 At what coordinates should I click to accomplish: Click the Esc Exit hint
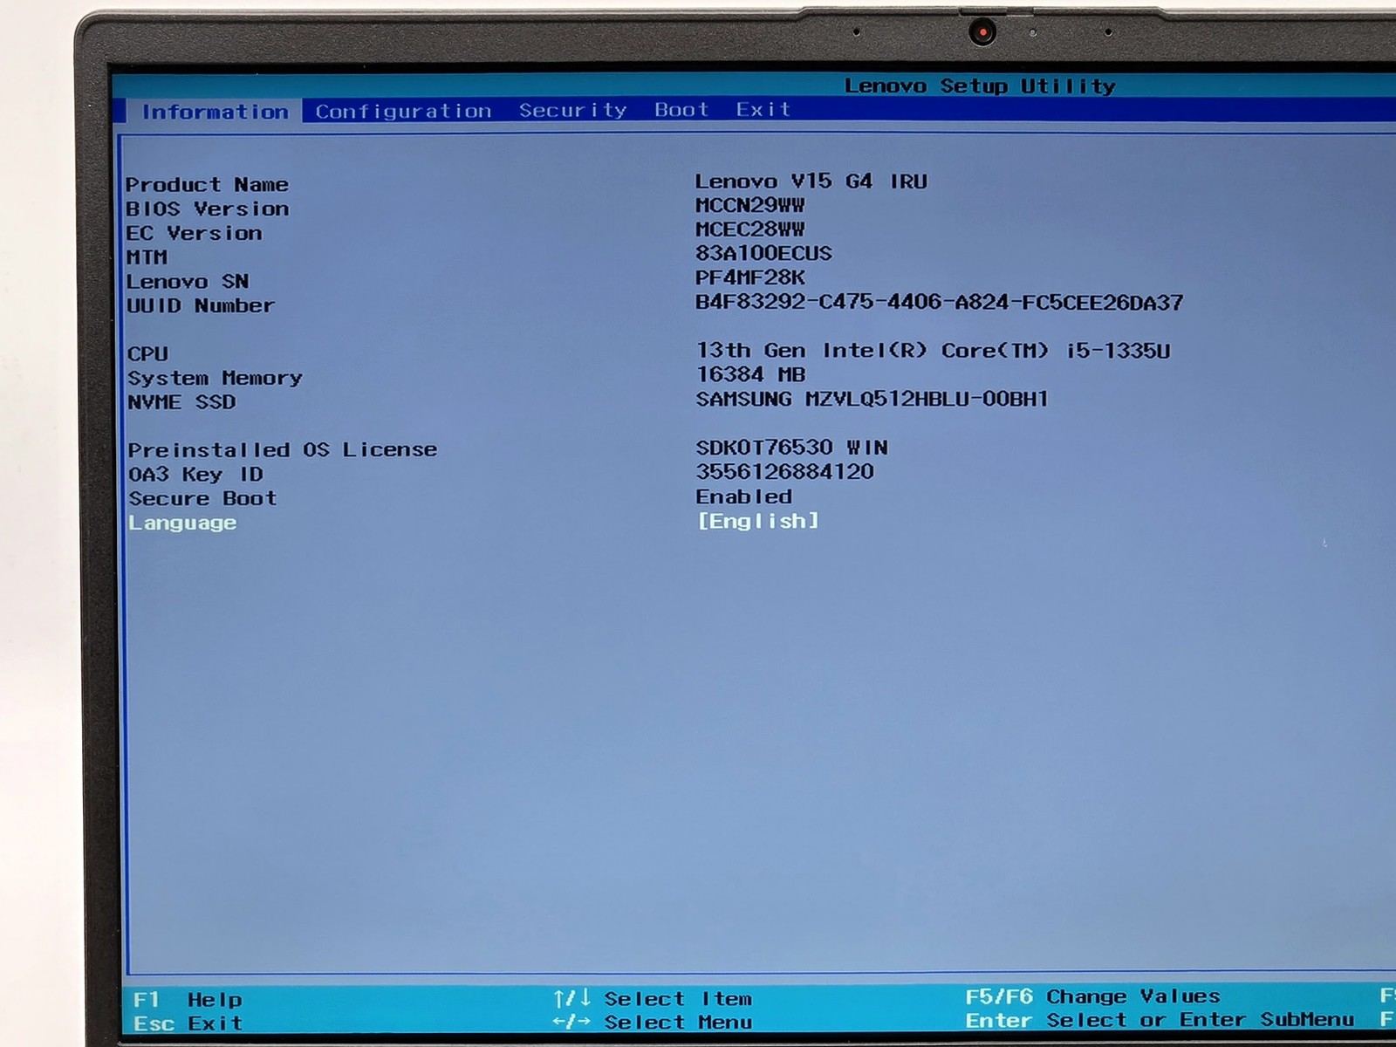pos(188,1023)
